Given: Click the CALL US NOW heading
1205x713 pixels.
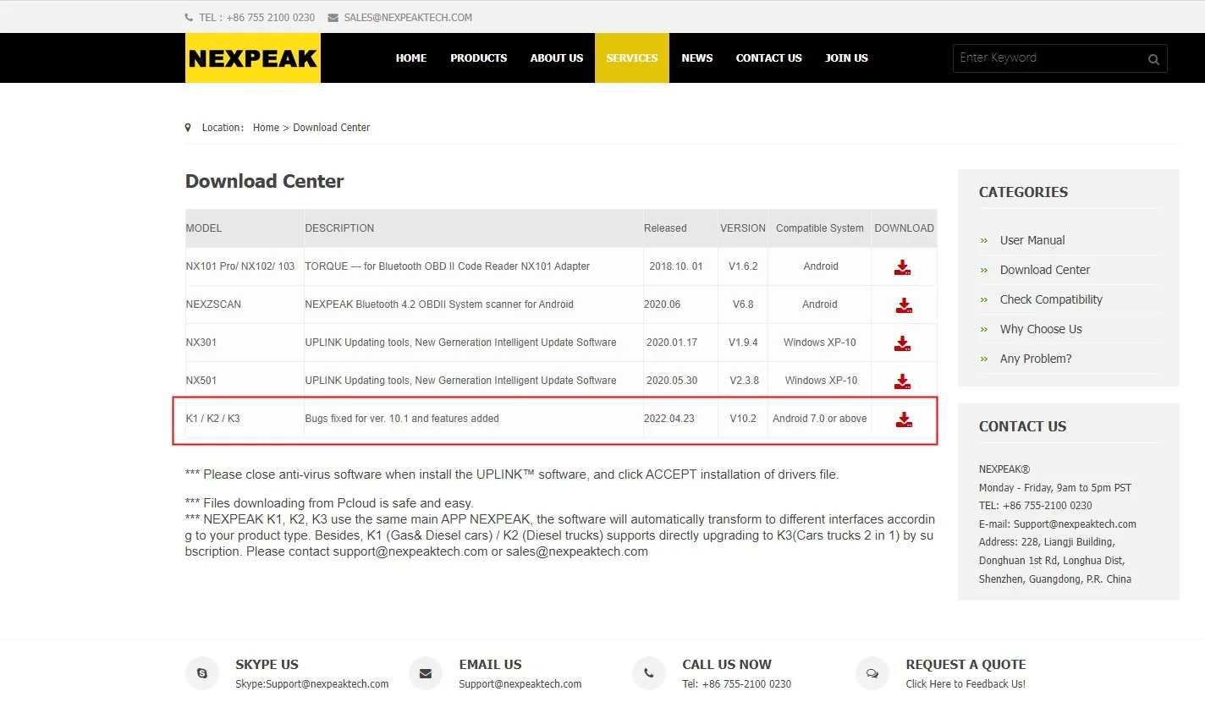Looking at the screenshot, I should coord(727,665).
